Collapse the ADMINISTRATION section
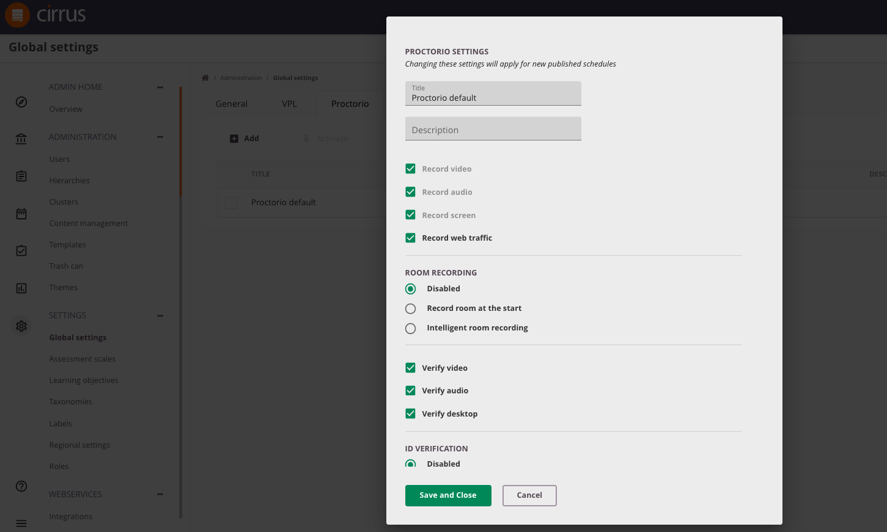The width and height of the screenshot is (887, 532). click(x=160, y=137)
